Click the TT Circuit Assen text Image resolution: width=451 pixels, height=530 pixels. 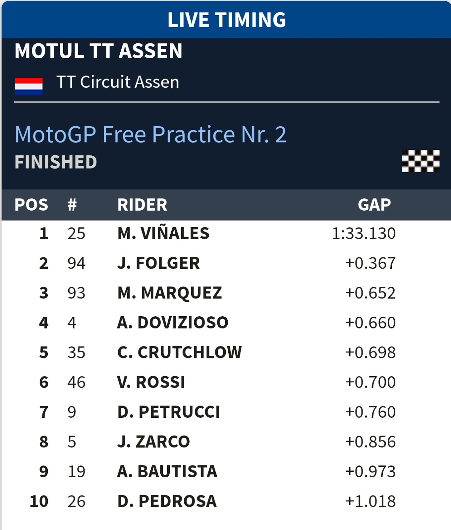tap(118, 82)
